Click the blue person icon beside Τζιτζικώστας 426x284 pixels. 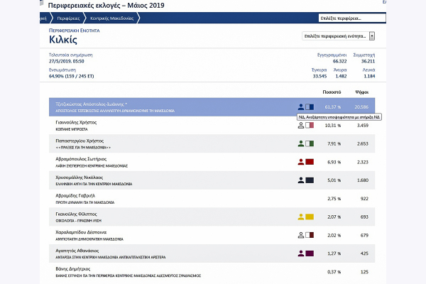[301, 106]
